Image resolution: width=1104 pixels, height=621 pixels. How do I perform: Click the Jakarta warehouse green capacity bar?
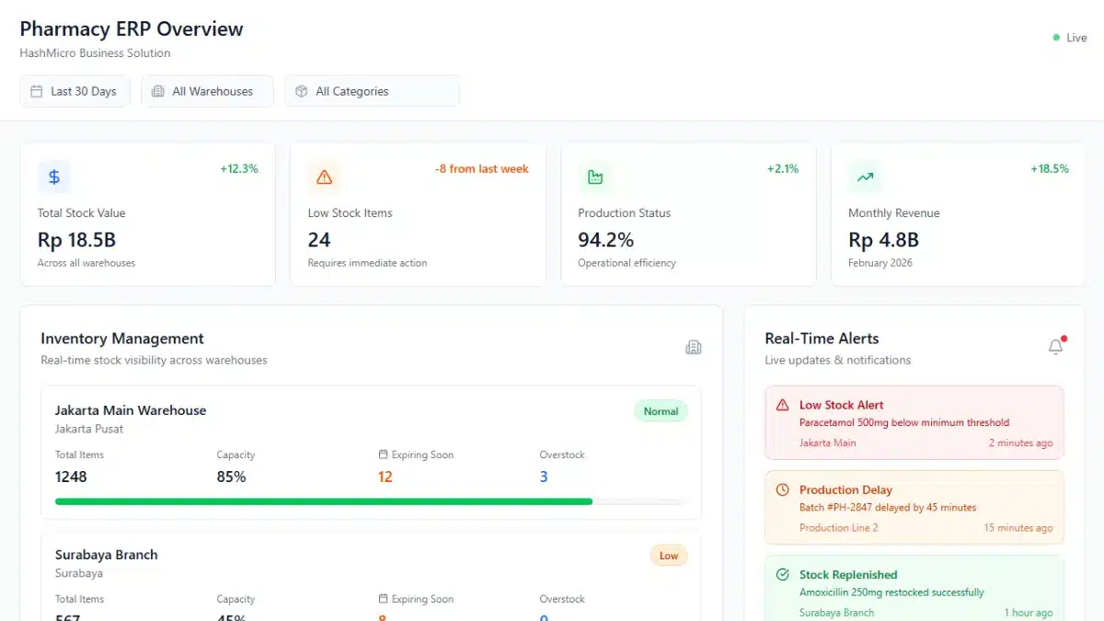[x=323, y=501]
